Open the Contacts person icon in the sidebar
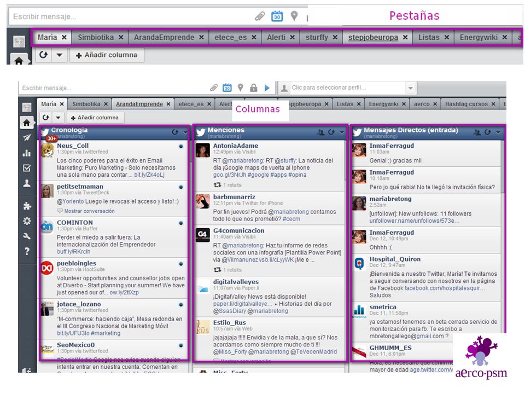Screen dimensions: 525x394 27,183
